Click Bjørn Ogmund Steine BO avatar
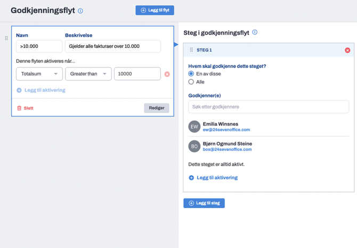357x248 pixels. pyautogui.click(x=194, y=146)
